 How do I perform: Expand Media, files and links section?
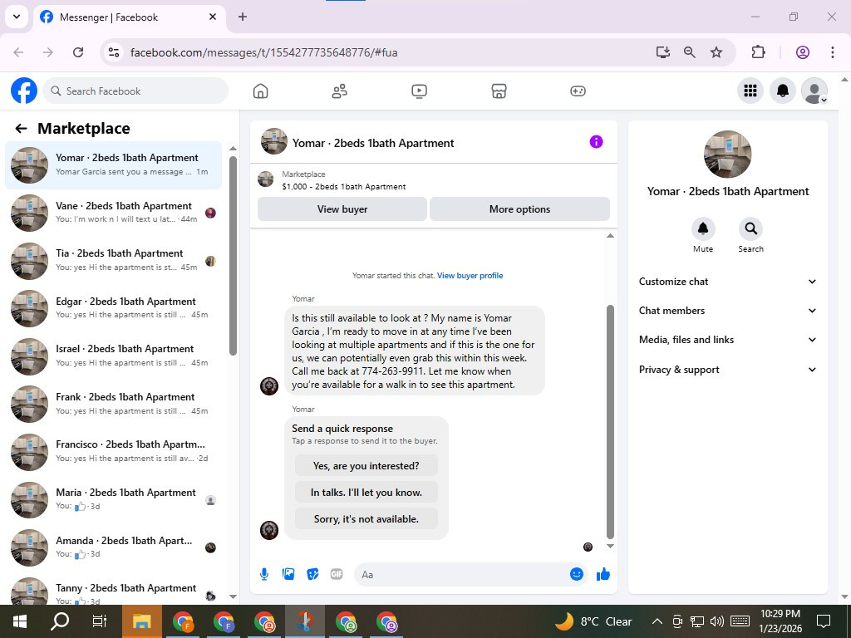click(x=727, y=340)
